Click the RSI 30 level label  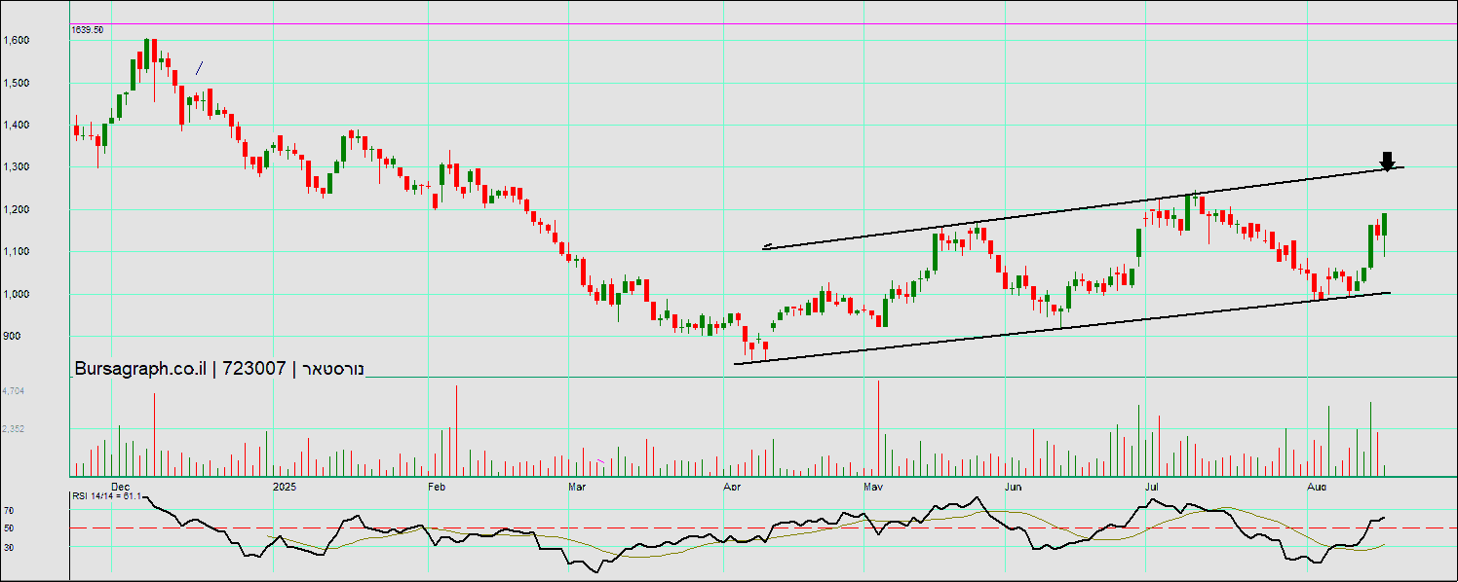click(x=9, y=547)
